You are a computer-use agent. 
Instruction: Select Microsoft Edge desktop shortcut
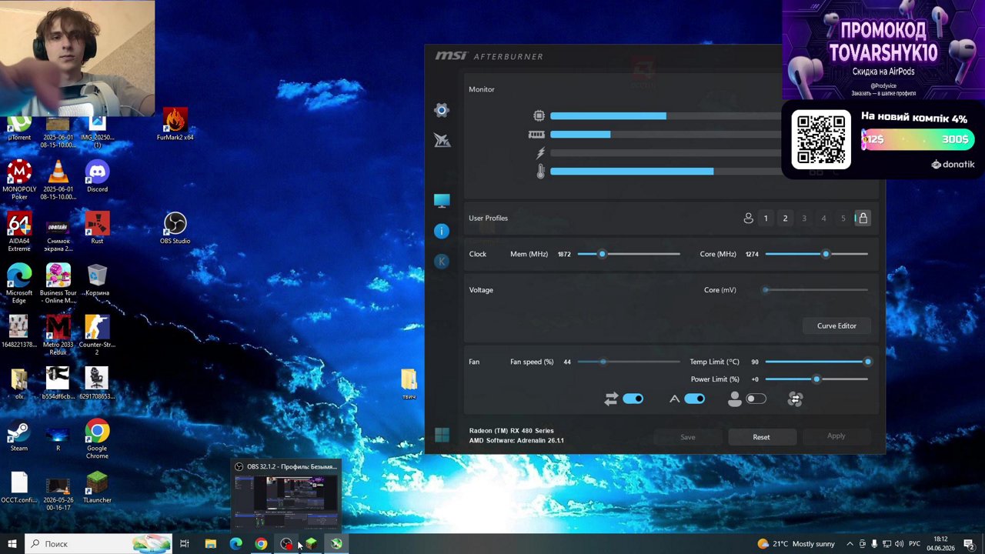19,283
